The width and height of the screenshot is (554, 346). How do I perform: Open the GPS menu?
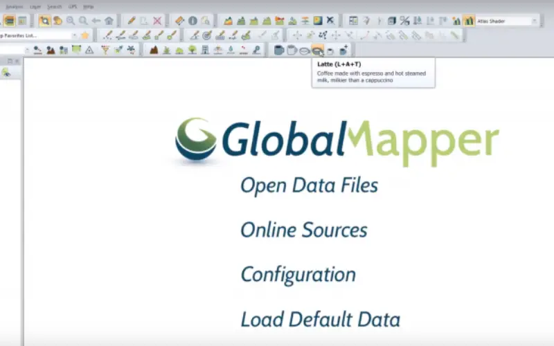click(73, 7)
